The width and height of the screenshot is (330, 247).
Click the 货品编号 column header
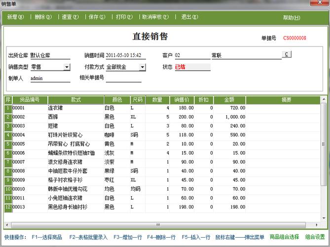29,100
